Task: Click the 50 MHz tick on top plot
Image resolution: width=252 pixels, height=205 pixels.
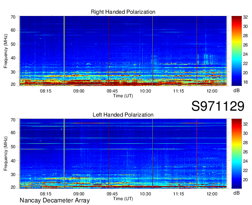Action: 13,44
